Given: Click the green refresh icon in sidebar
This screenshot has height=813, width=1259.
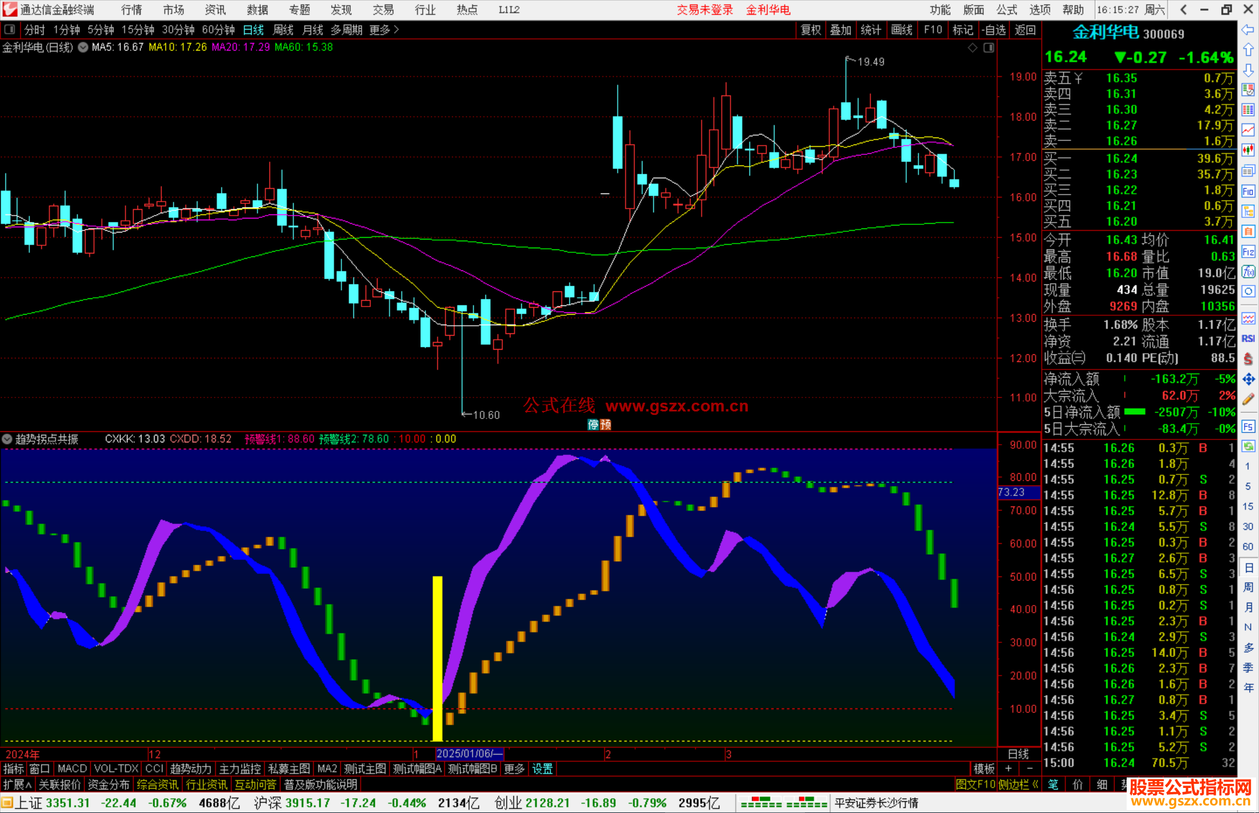Looking at the screenshot, I should coord(1248,446).
